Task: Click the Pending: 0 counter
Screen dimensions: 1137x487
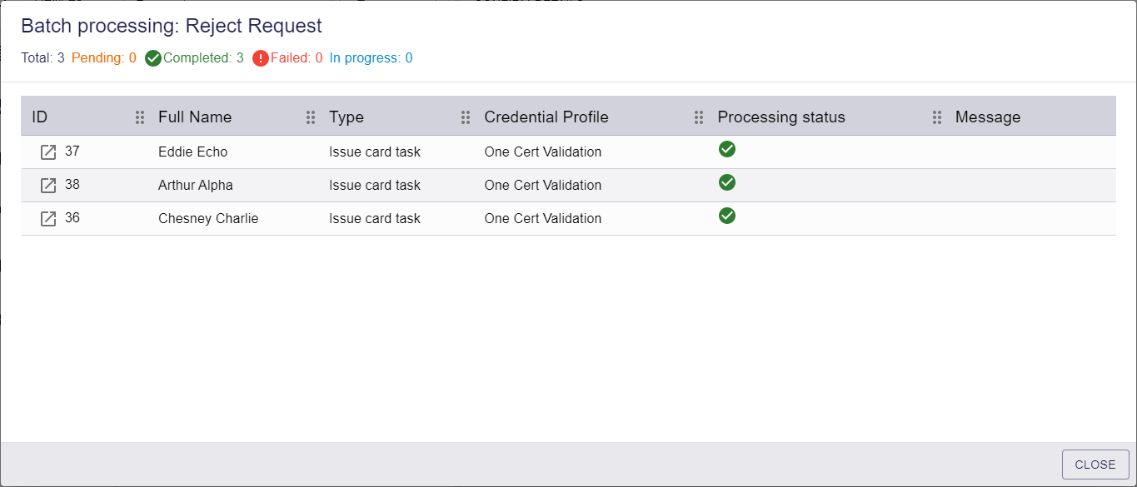Action: click(x=104, y=58)
